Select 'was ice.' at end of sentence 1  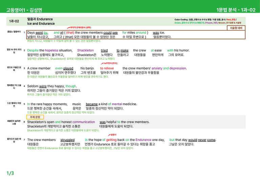pyautogui.click(x=159, y=33)
